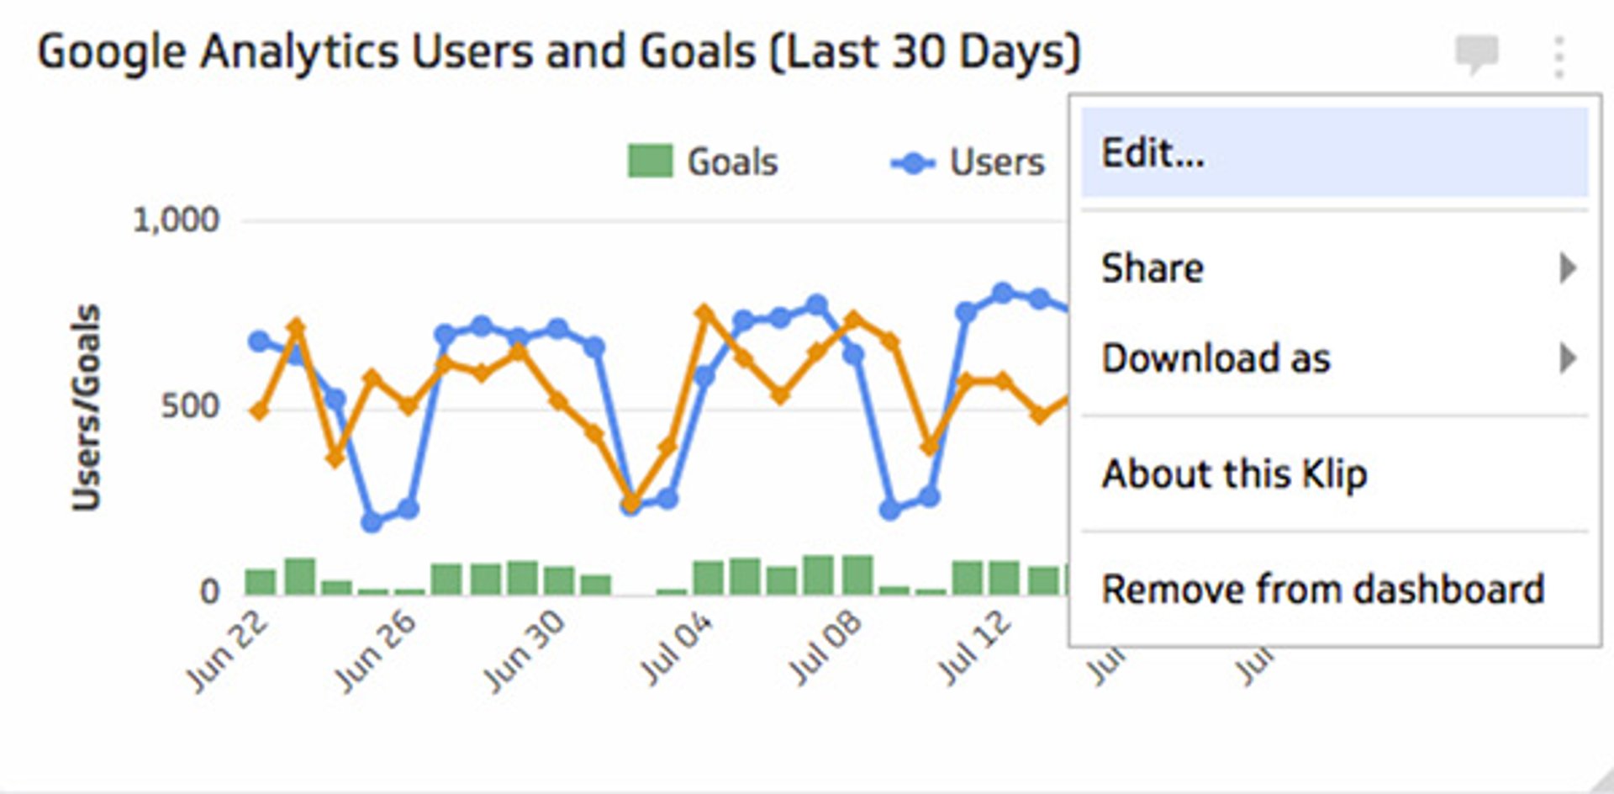The image size is (1614, 794).
Task: Click the first green Goals bar
Action: tap(261, 582)
